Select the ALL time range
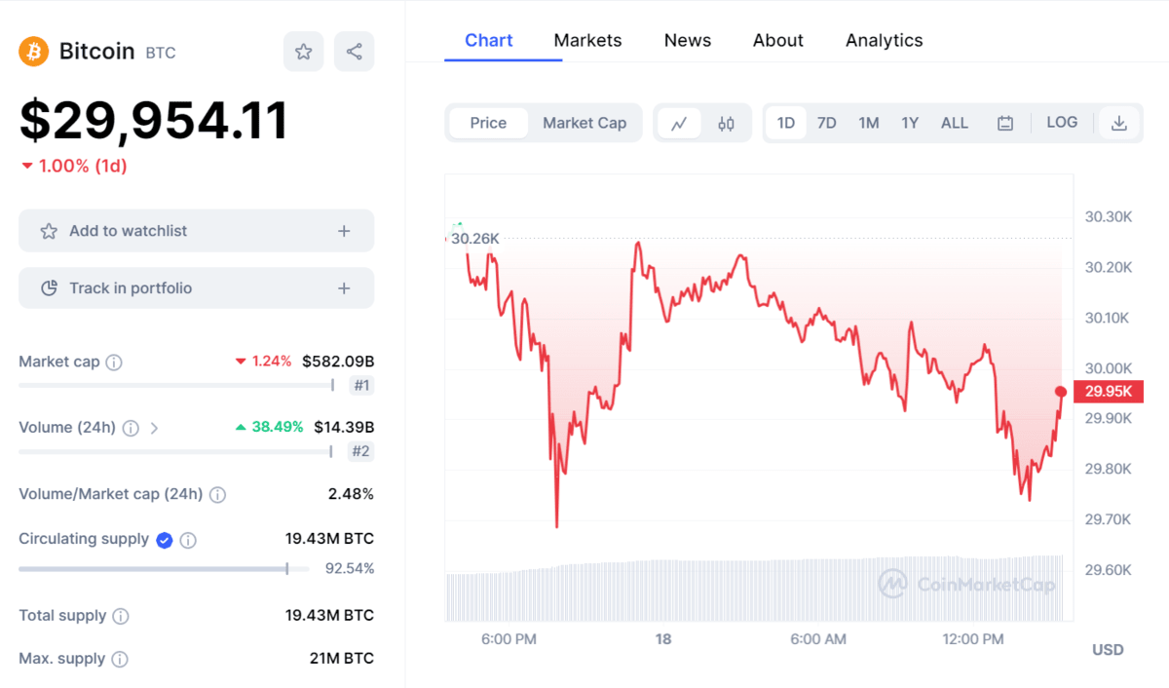Screen dimensions: 1169x688 pos(955,123)
